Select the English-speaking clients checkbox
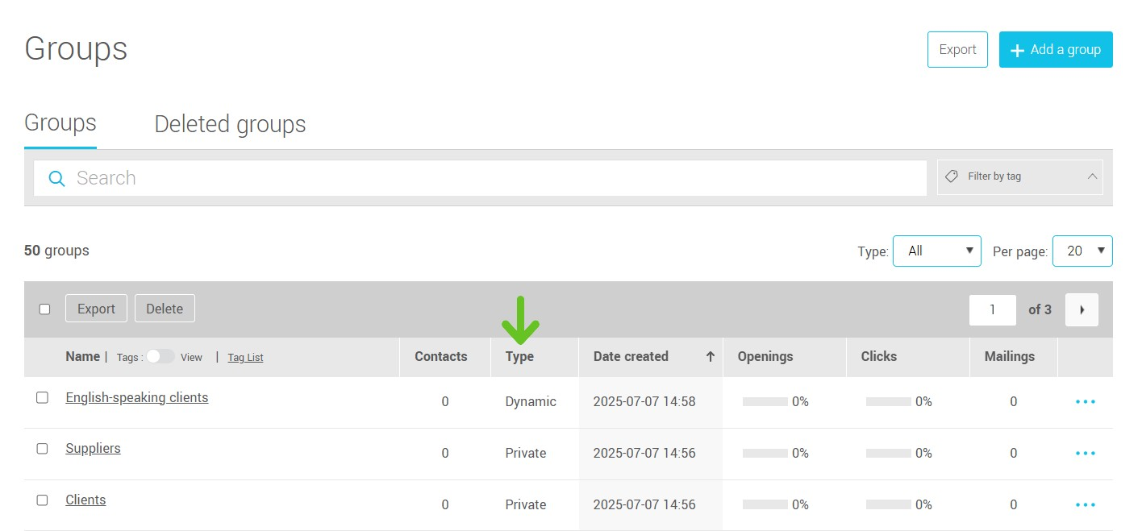 pos(42,397)
